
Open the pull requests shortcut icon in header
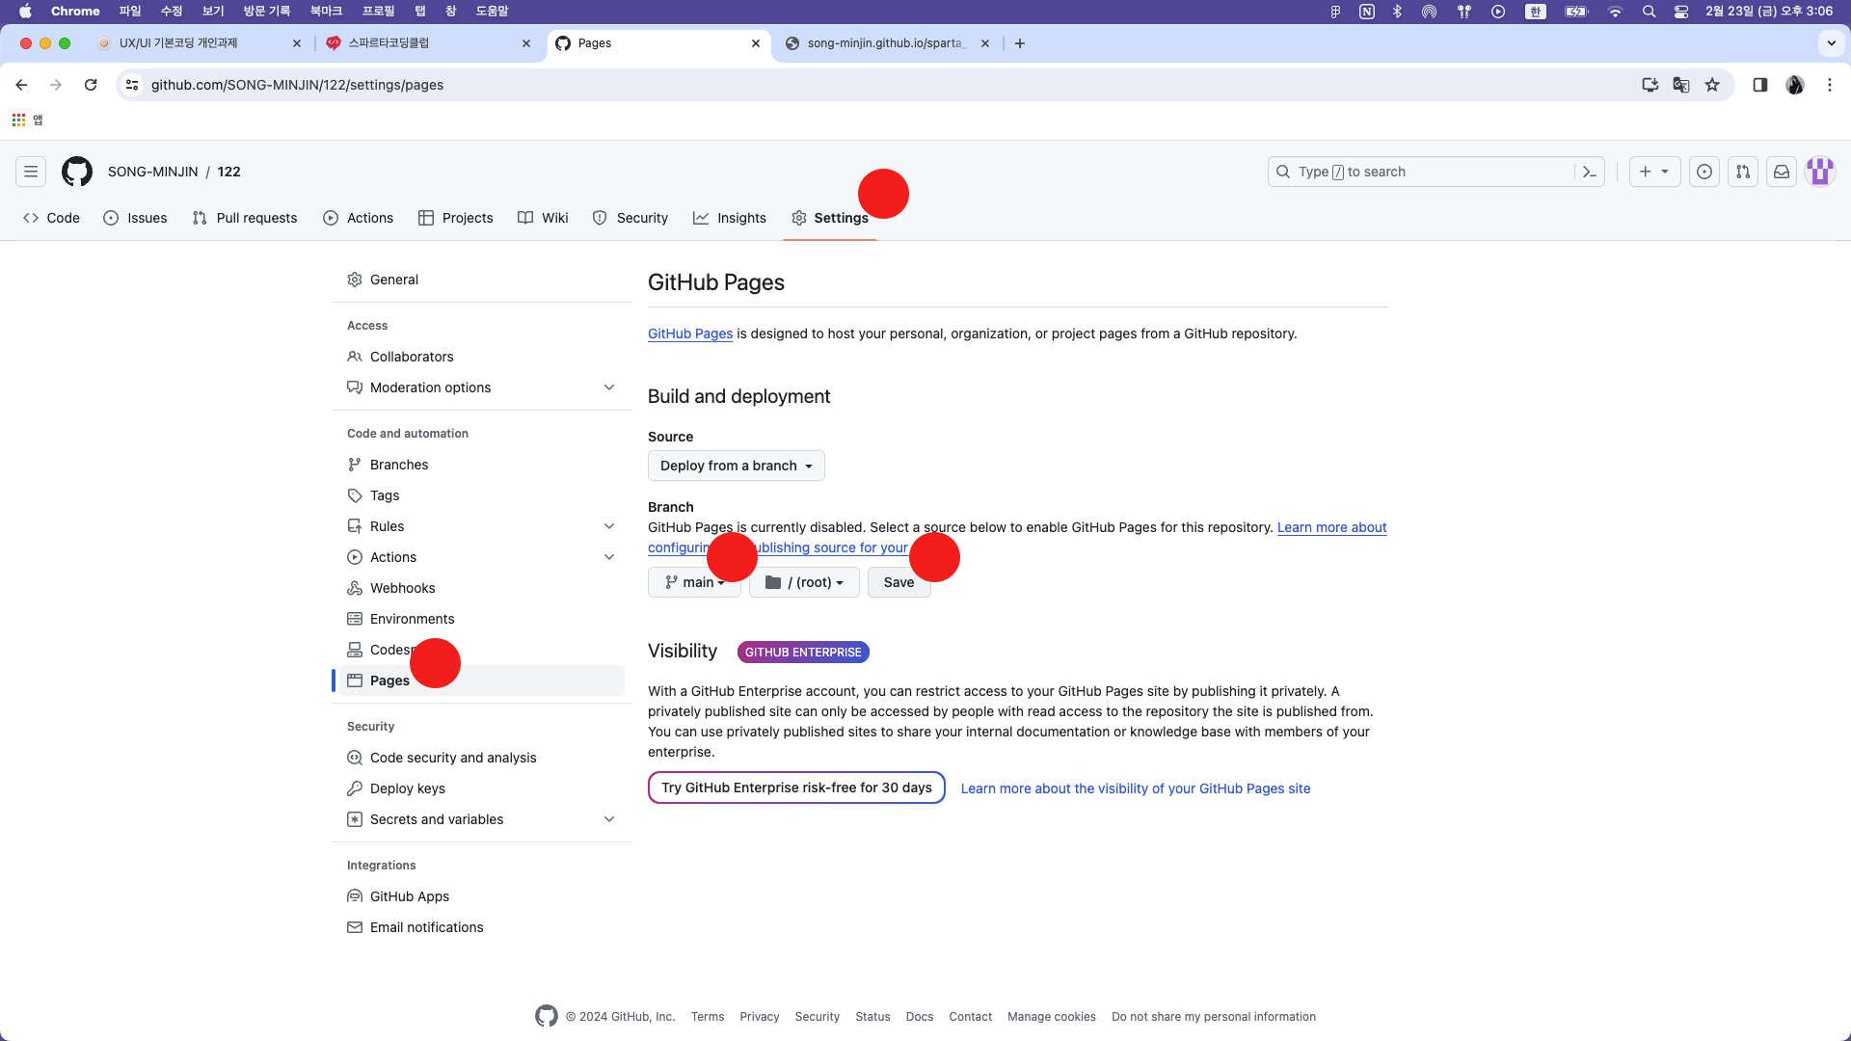[1743, 172]
